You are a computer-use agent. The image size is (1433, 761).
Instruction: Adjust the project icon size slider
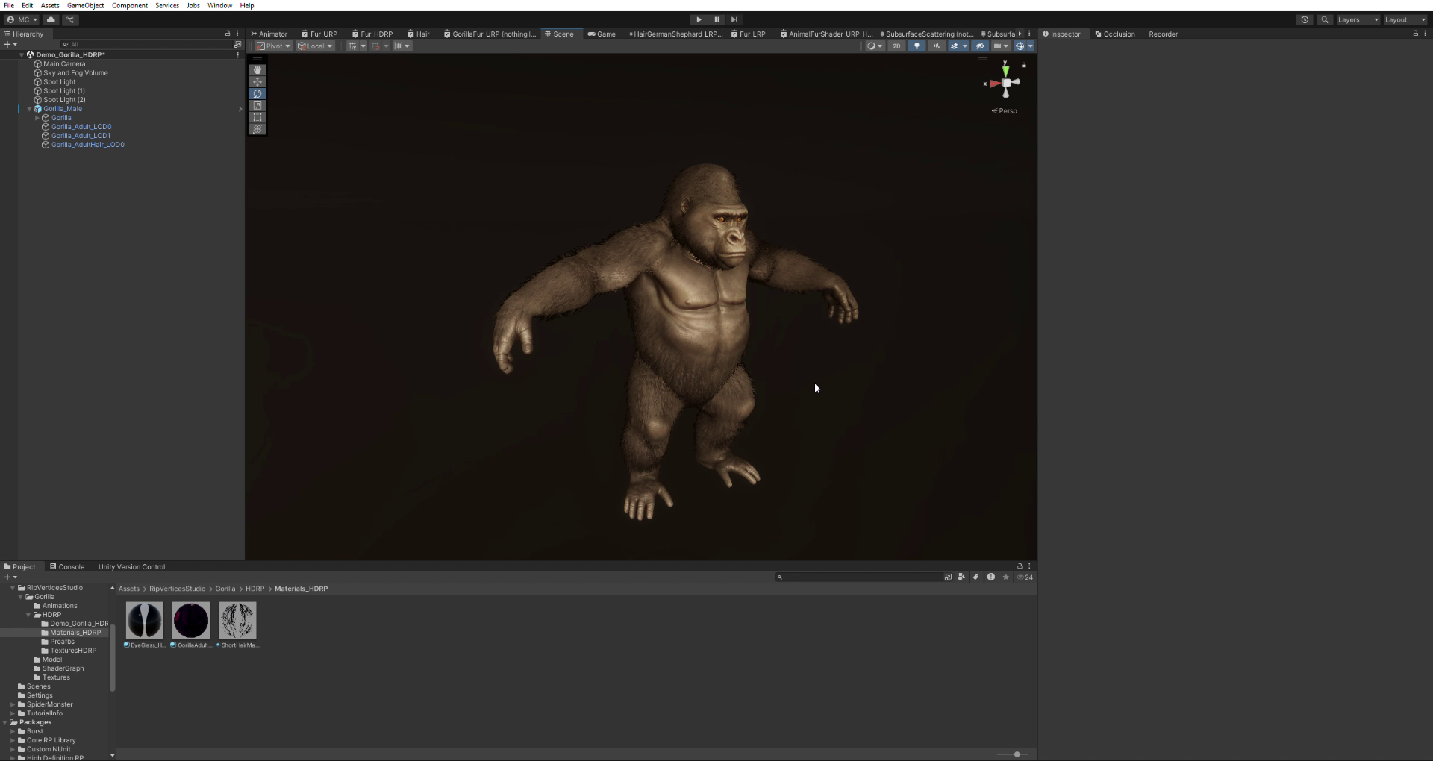click(x=1017, y=754)
